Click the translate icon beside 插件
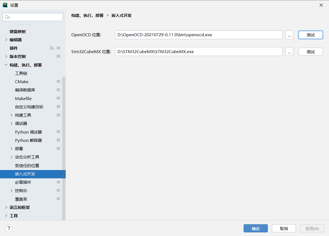The width and height of the screenshot is (329, 236). pyautogui.click(x=52, y=48)
